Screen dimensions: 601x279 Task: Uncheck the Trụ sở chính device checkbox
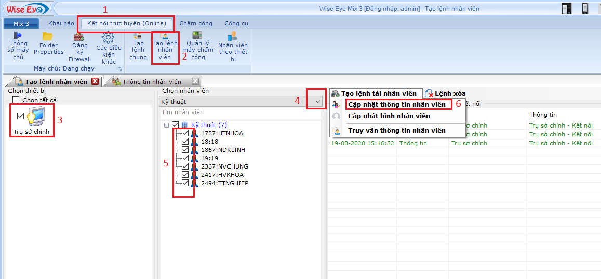(21, 116)
